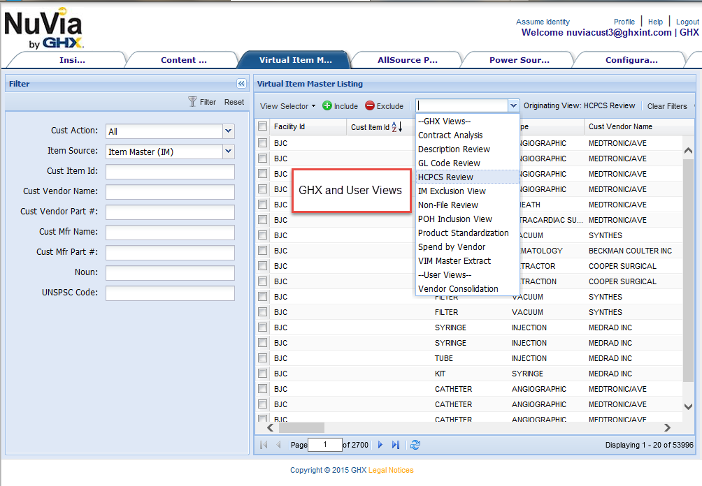Switch to the Insi... tab
Screen dimensions: 702x486
(x=72, y=60)
